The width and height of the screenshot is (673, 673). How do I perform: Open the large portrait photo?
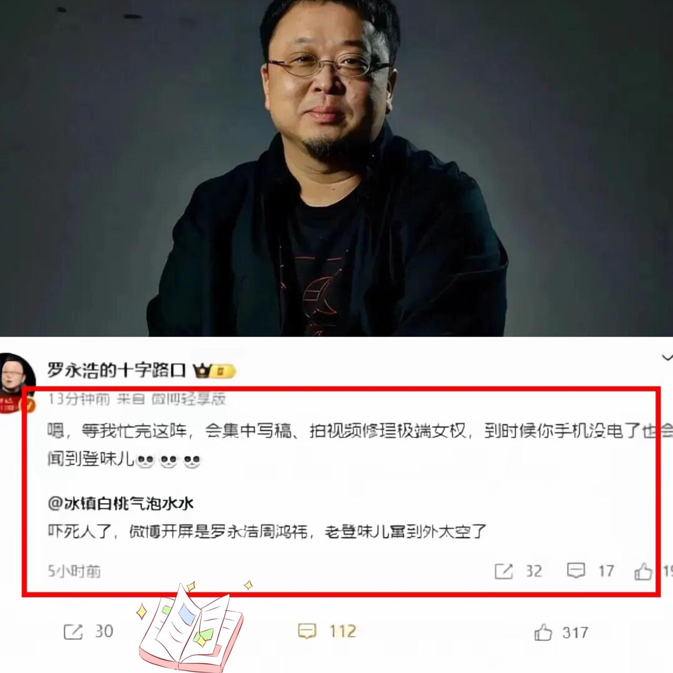336,168
